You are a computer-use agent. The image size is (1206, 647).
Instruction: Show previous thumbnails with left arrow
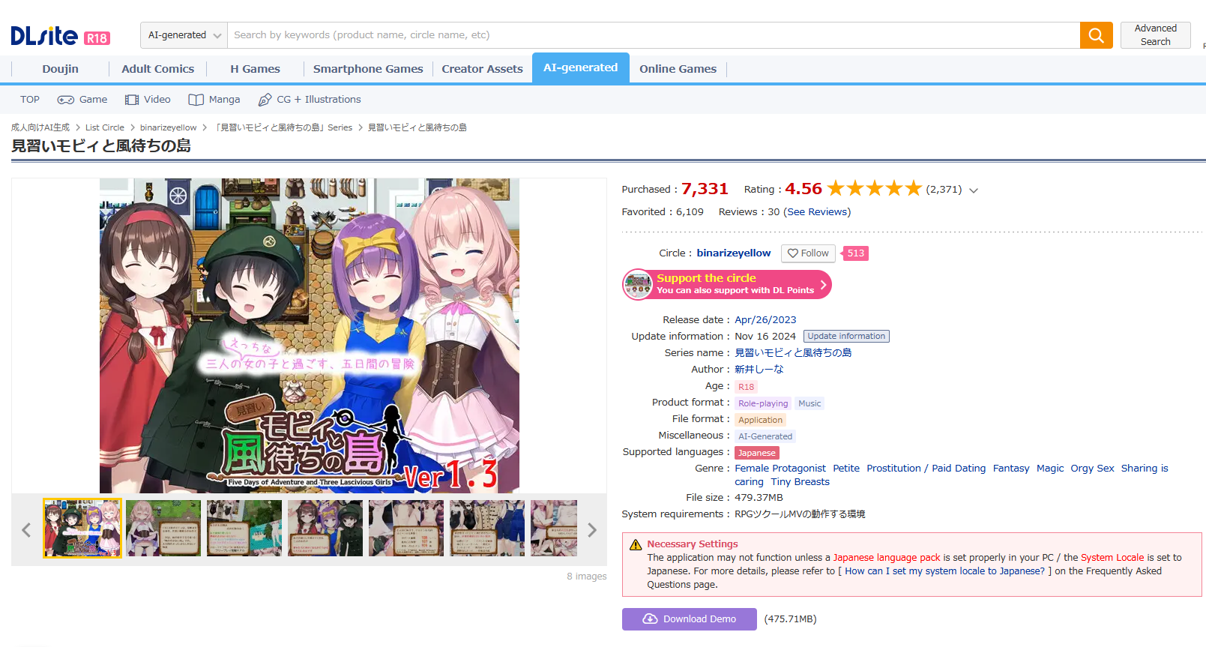point(26,530)
